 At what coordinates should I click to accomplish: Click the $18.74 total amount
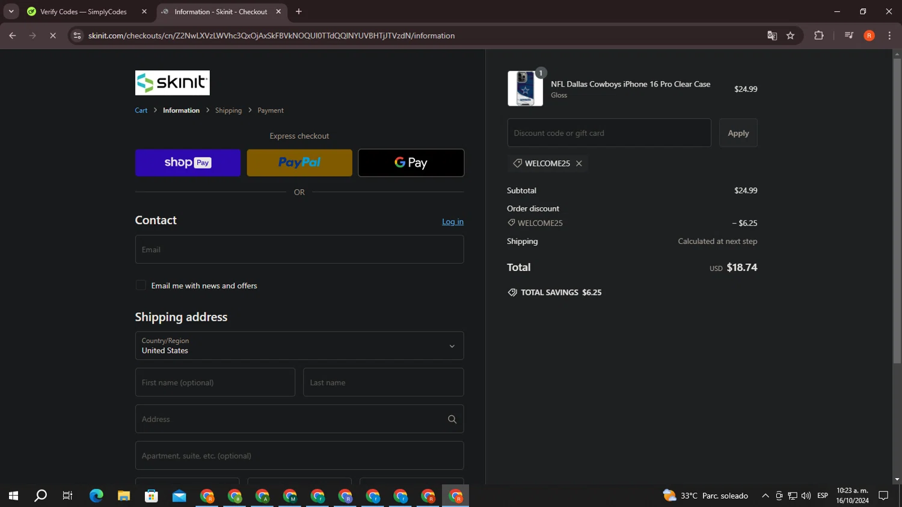(x=742, y=267)
